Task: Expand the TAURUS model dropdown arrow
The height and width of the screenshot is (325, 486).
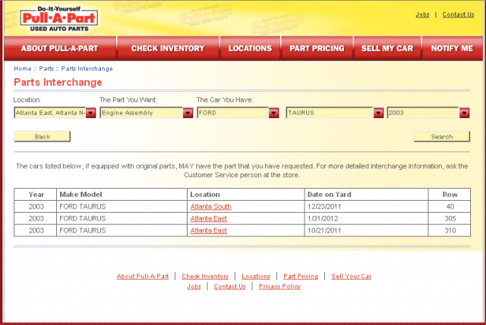Action: [x=378, y=113]
